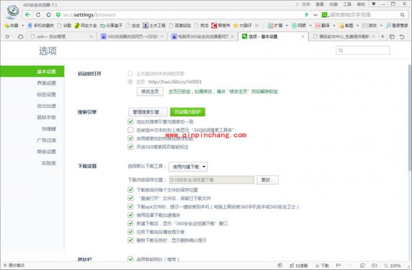Viewport: 412px width, 270px height.
Task: Click the cloud icon left of the tabs
Action: click(21, 36)
